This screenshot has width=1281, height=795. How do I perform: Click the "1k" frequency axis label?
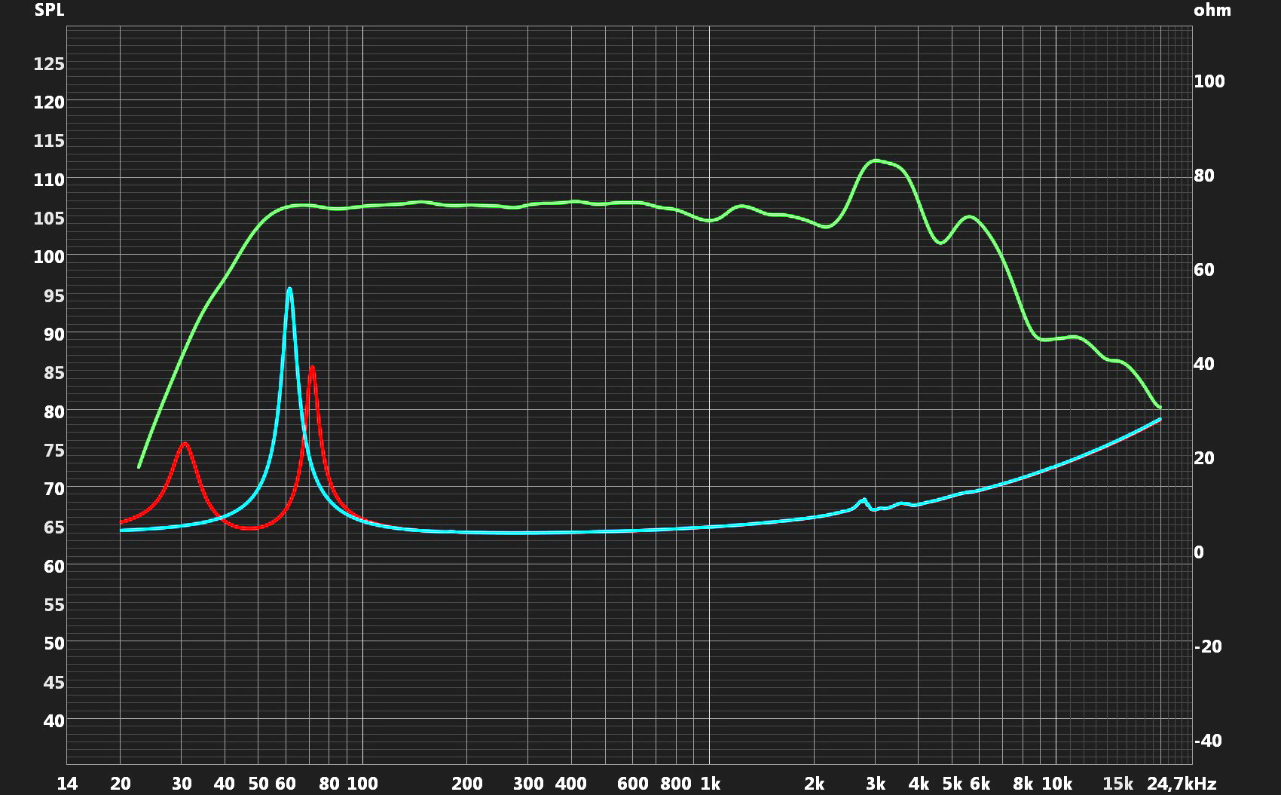click(710, 784)
